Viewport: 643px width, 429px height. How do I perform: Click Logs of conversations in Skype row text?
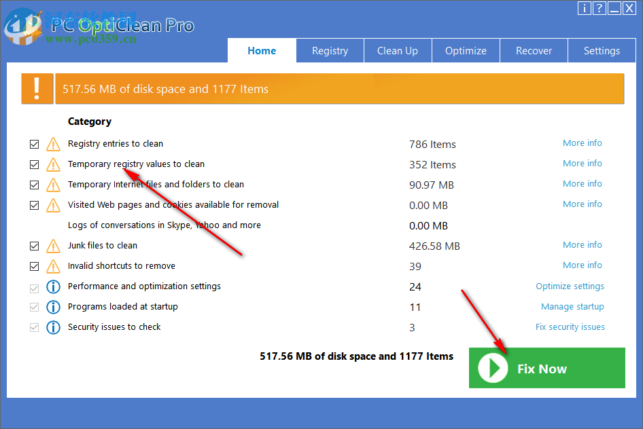click(164, 225)
